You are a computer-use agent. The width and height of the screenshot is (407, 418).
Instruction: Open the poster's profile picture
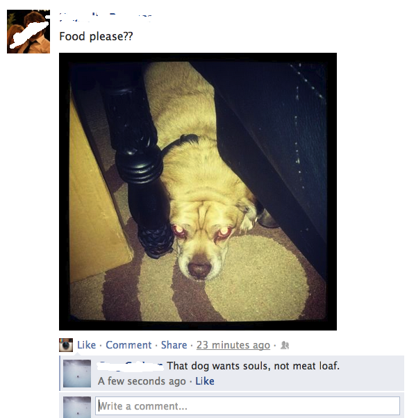pos(28,31)
